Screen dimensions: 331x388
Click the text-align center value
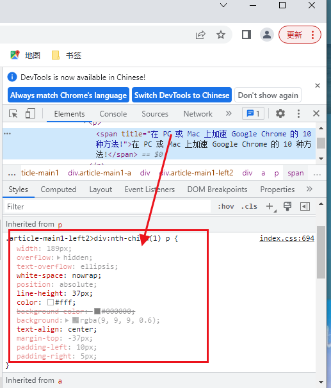[80, 329]
